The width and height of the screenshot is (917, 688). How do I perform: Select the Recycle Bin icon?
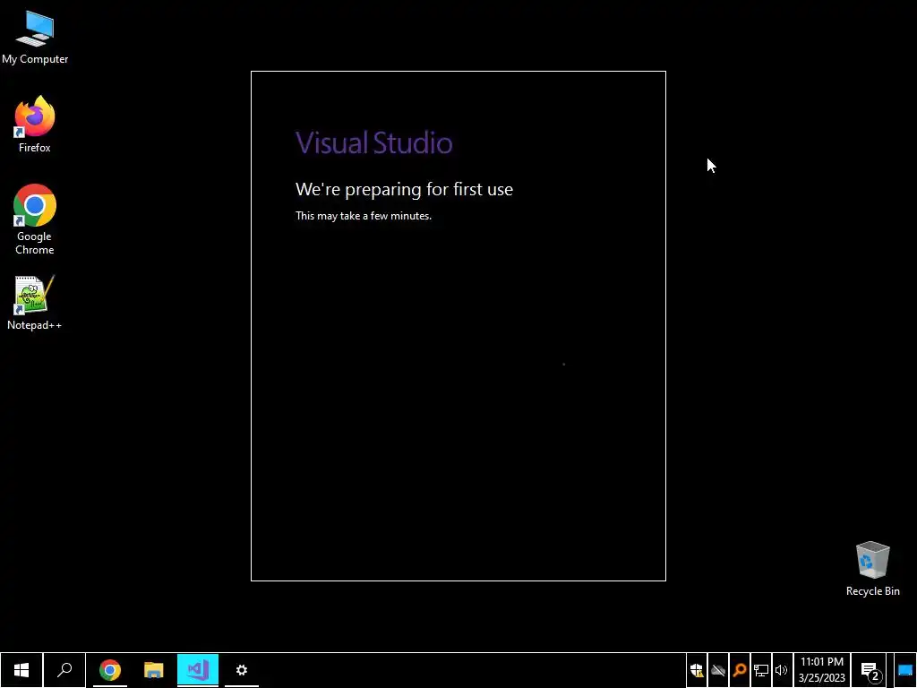point(872,568)
